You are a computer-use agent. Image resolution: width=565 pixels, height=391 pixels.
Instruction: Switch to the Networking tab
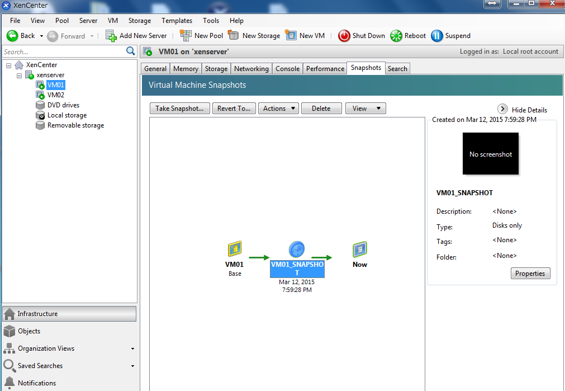251,69
